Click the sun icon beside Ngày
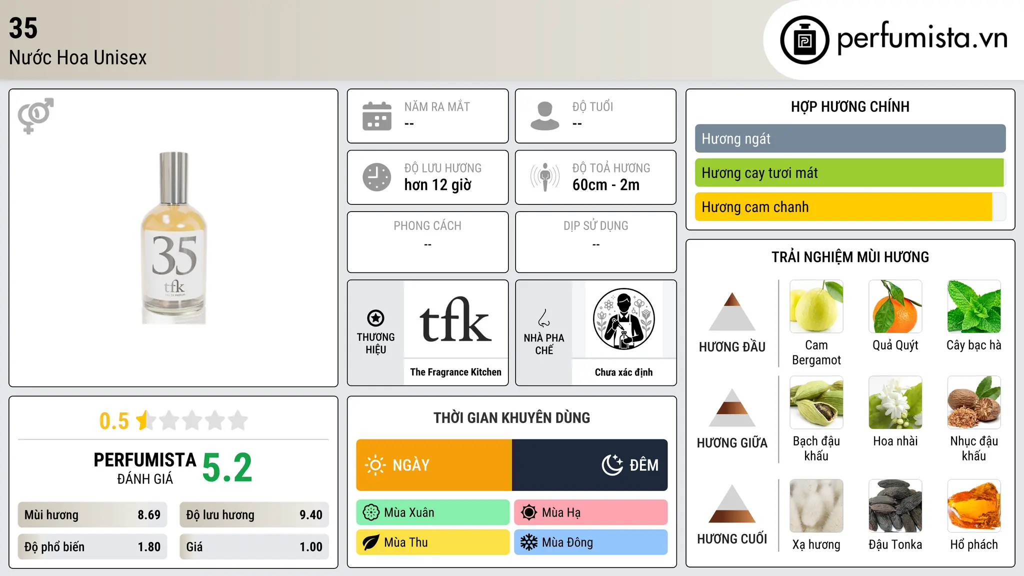Image resolution: width=1024 pixels, height=576 pixels. click(x=375, y=465)
